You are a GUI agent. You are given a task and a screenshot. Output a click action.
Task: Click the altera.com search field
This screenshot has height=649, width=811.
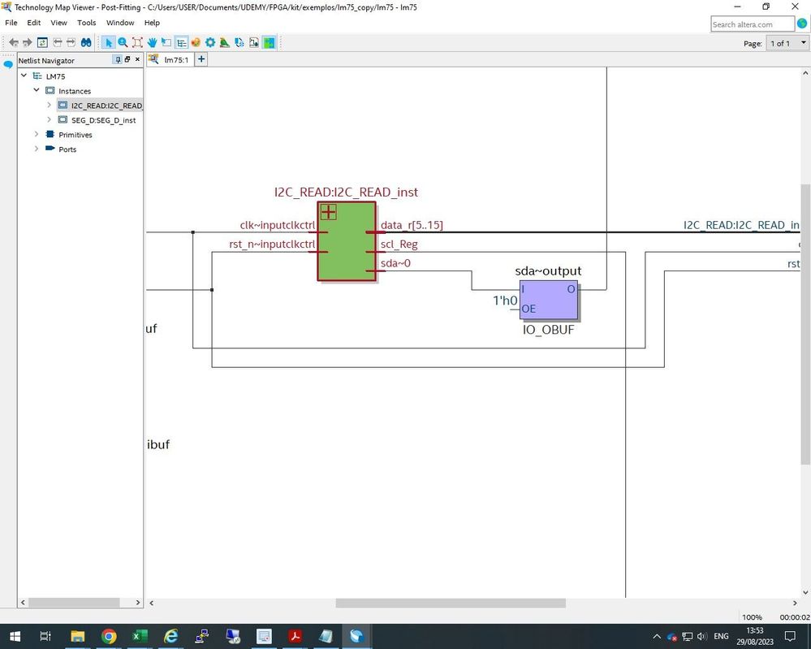(x=752, y=24)
